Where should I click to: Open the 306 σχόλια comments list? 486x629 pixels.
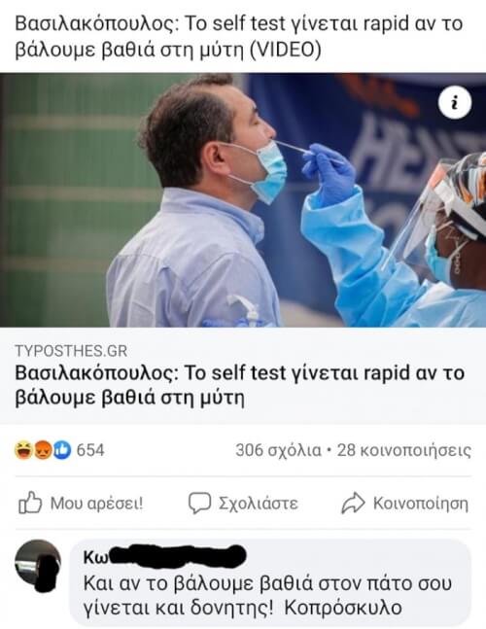pos(279,450)
